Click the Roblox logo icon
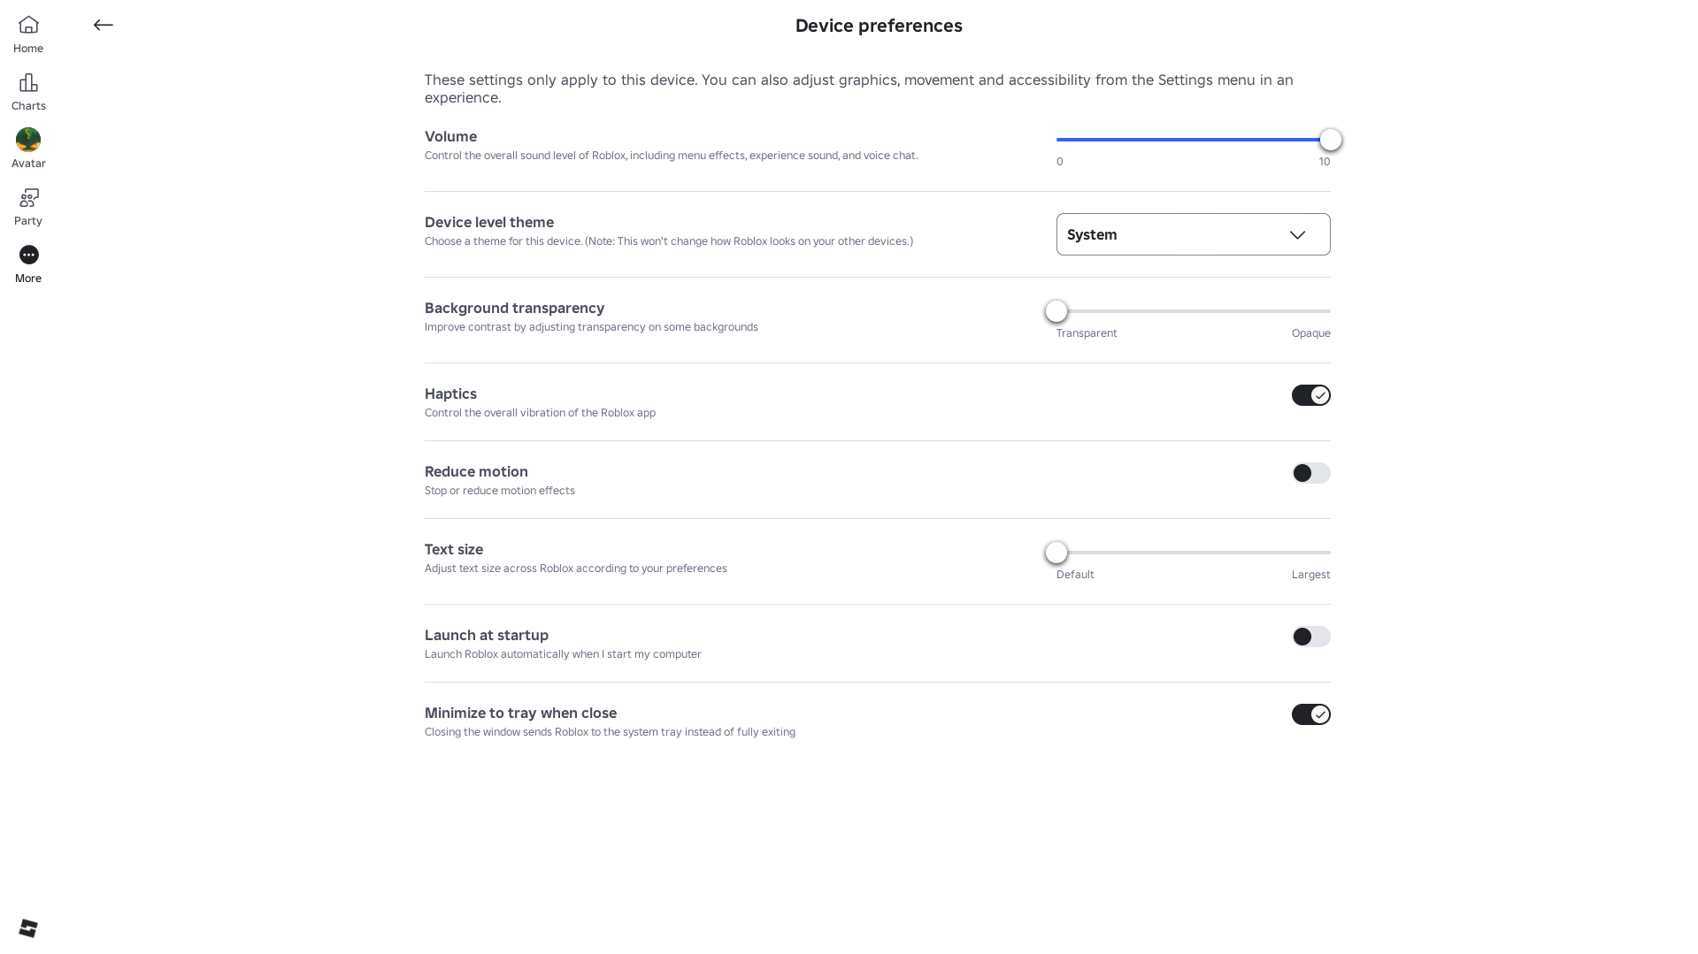Screen dimensions: 1698x954 click(x=28, y=927)
